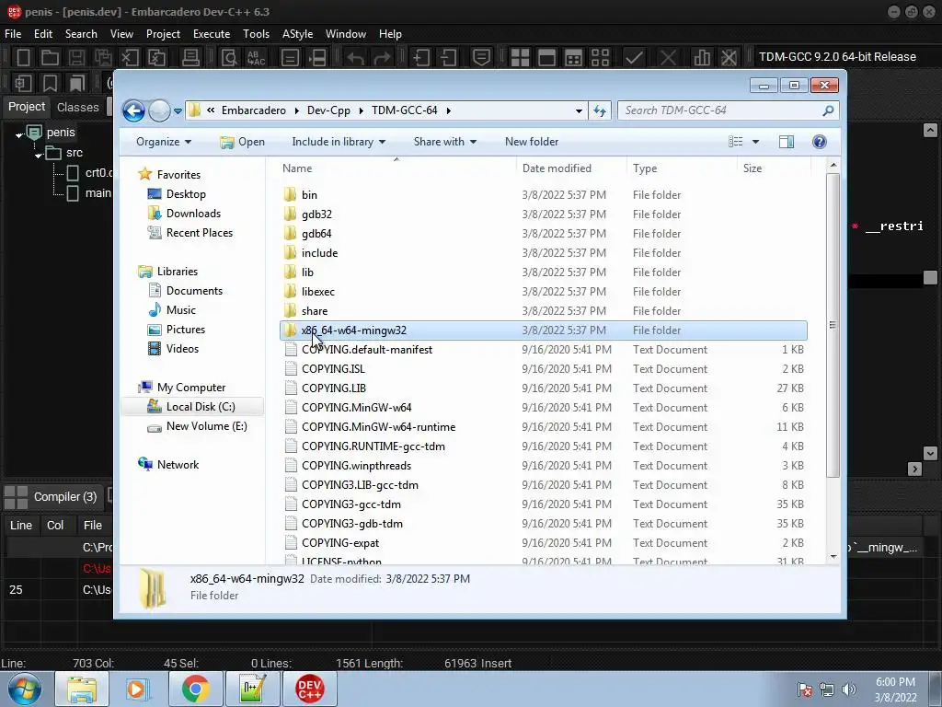Click the Dev-C++ taskbar icon
Image resolution: width=942 pixels, height=707 pixels.
[x=309, y=689]
